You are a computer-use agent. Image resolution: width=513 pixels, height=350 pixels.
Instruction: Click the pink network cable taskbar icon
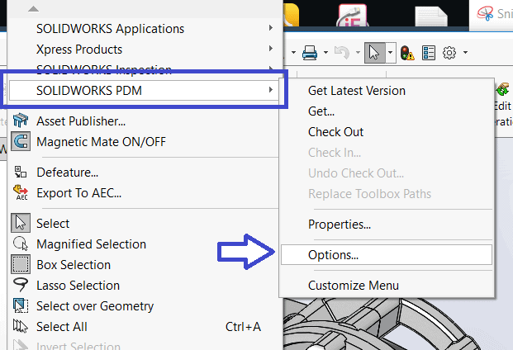352,15
